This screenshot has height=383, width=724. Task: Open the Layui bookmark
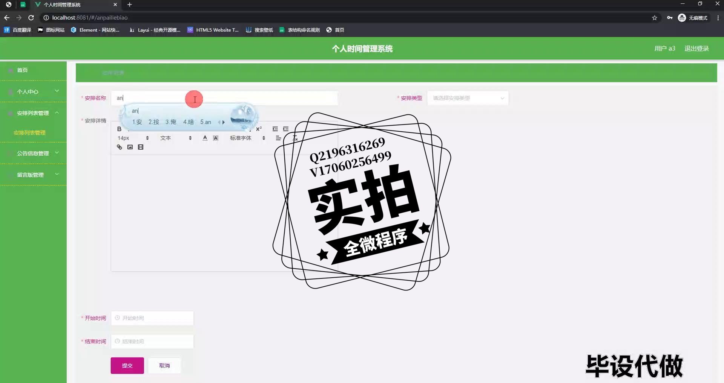(155, 30)
